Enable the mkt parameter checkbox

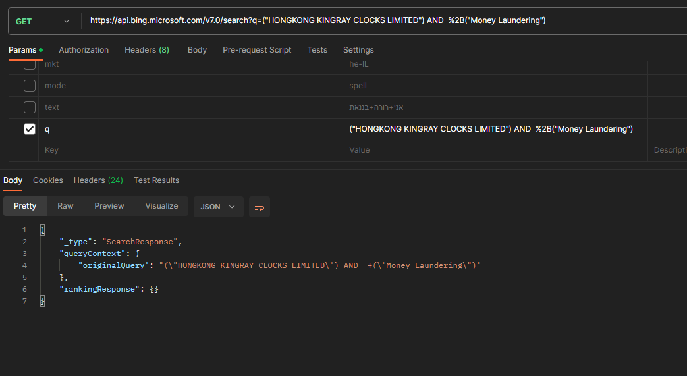tap(30, 64)
